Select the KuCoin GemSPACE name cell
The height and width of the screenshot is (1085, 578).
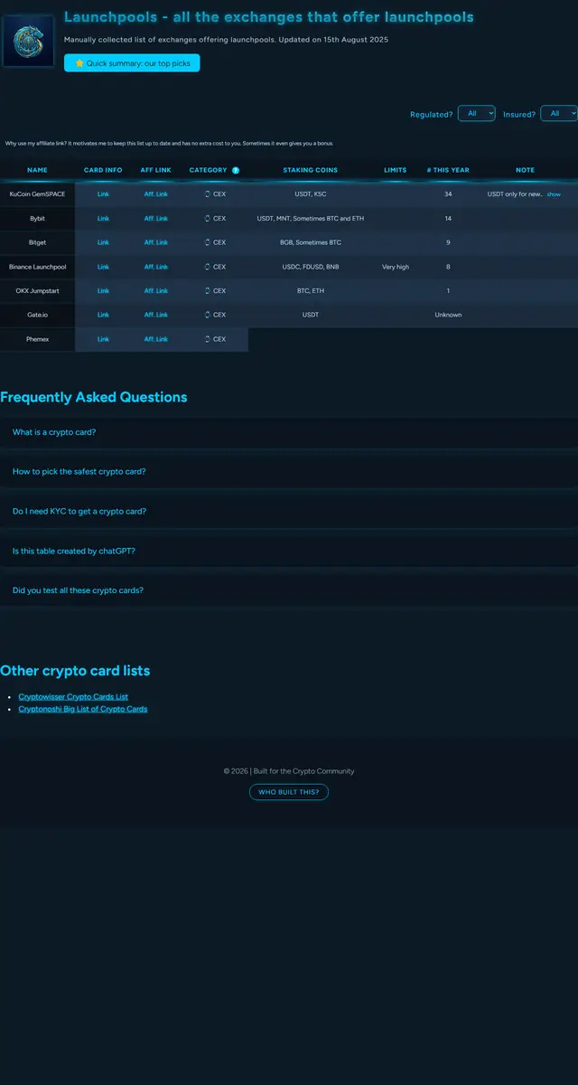pyautogui.click(x=37, y=194)
